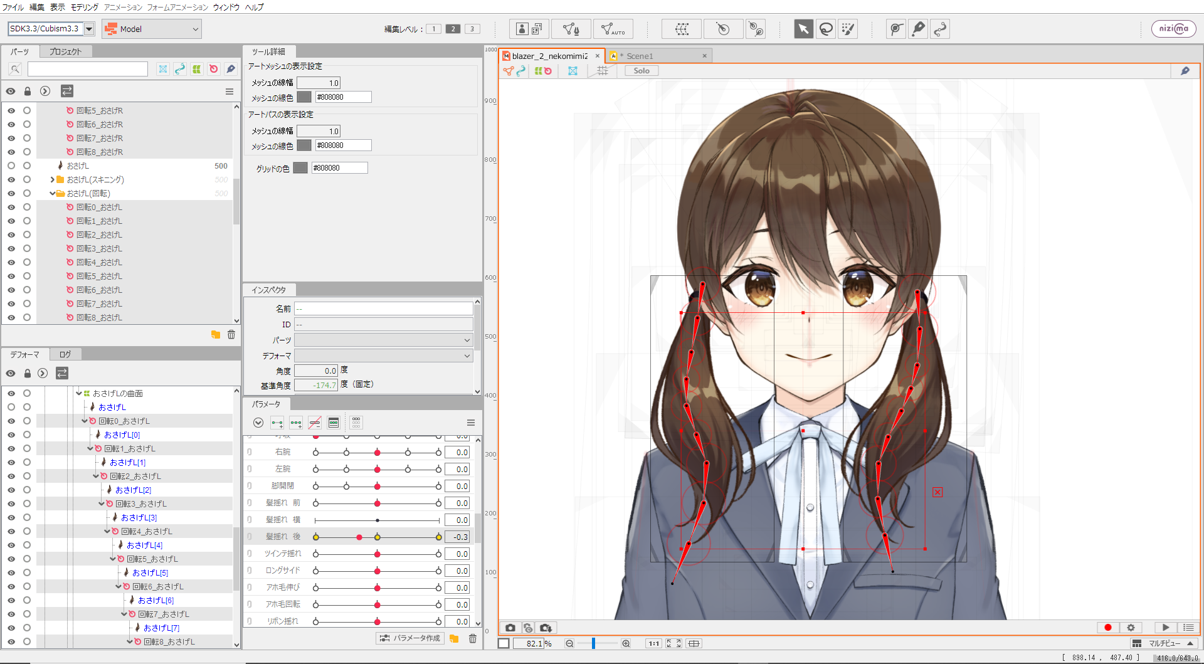Screen dimensions: 1204x664
Task: Select the arrow selection tool
Action: [803, 29]
